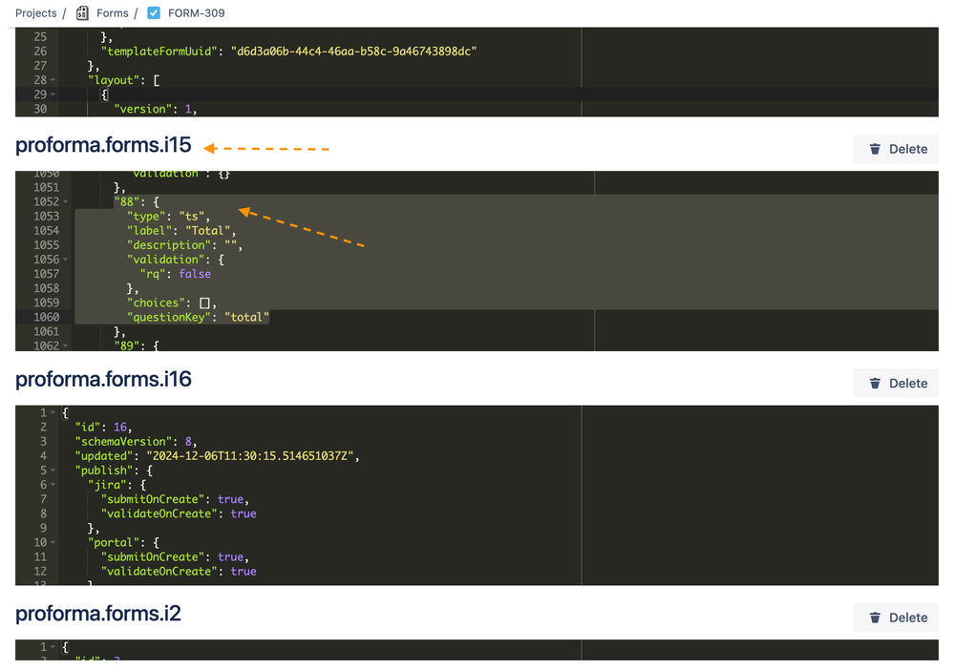Viewport: 954px width, 670px height.
Task: Collapse the "89" block at line 1062
Action: pyautogui.click(x=65, y=345)
